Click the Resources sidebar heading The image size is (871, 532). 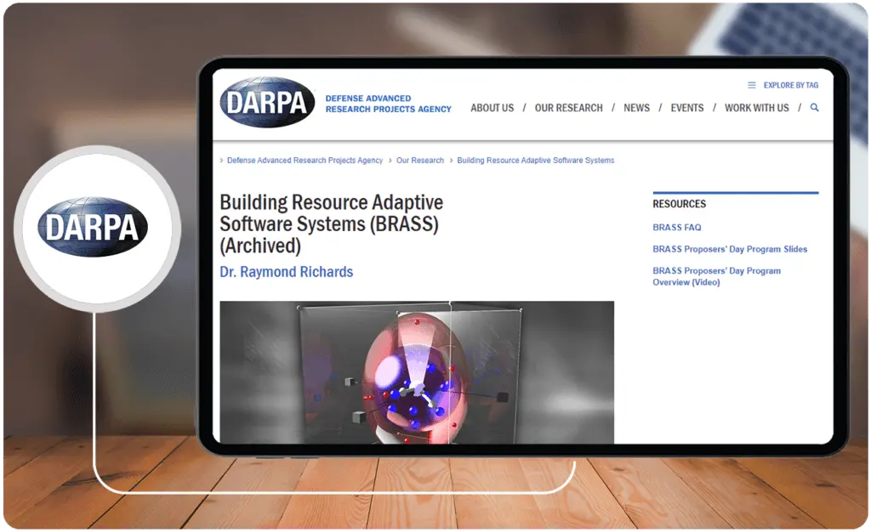(680, 204)
